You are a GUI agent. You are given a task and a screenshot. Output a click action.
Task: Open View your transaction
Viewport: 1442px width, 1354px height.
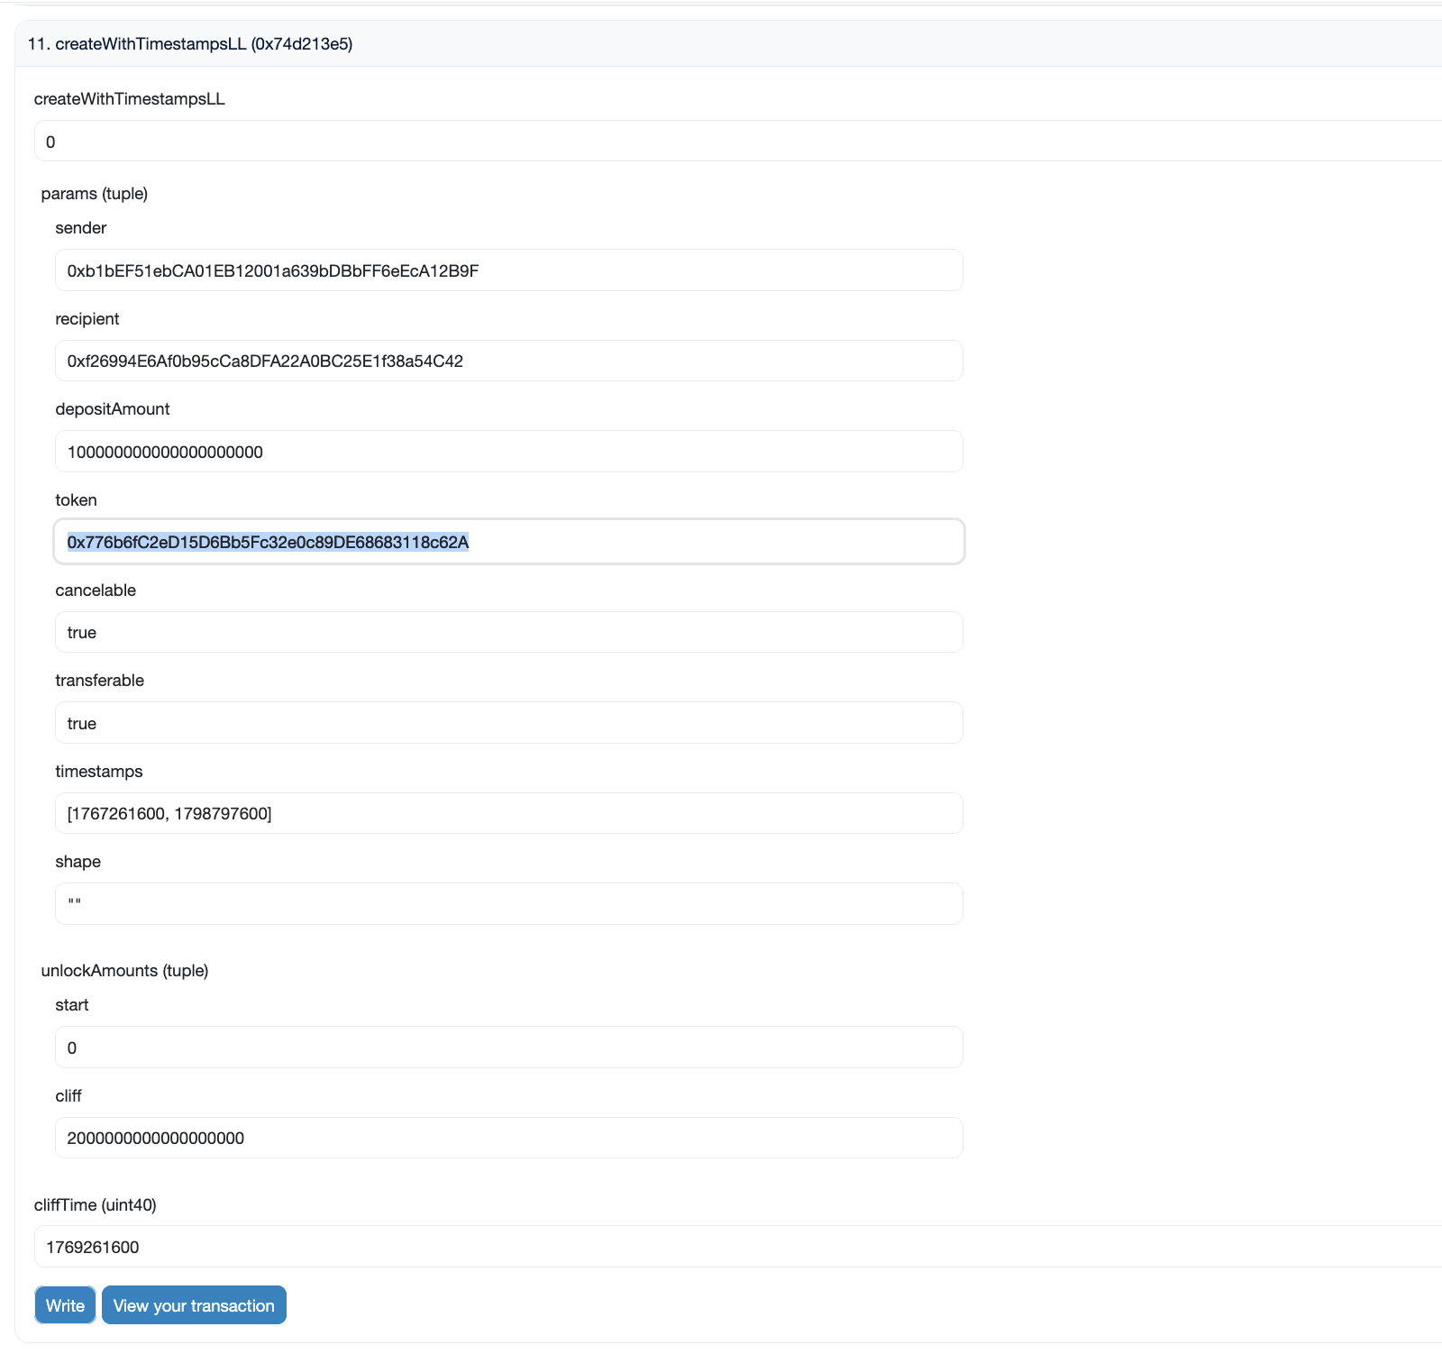click(x=194, y=1305)
